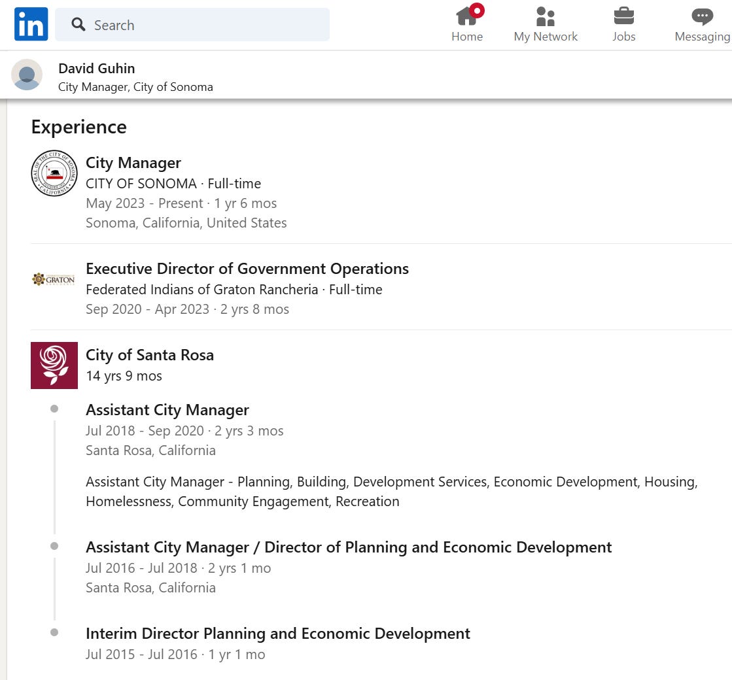Click 'Jul 2015 - Jul 2016 · 1 yr 1 mo'

pyautogui.click(x=175, y=654)
